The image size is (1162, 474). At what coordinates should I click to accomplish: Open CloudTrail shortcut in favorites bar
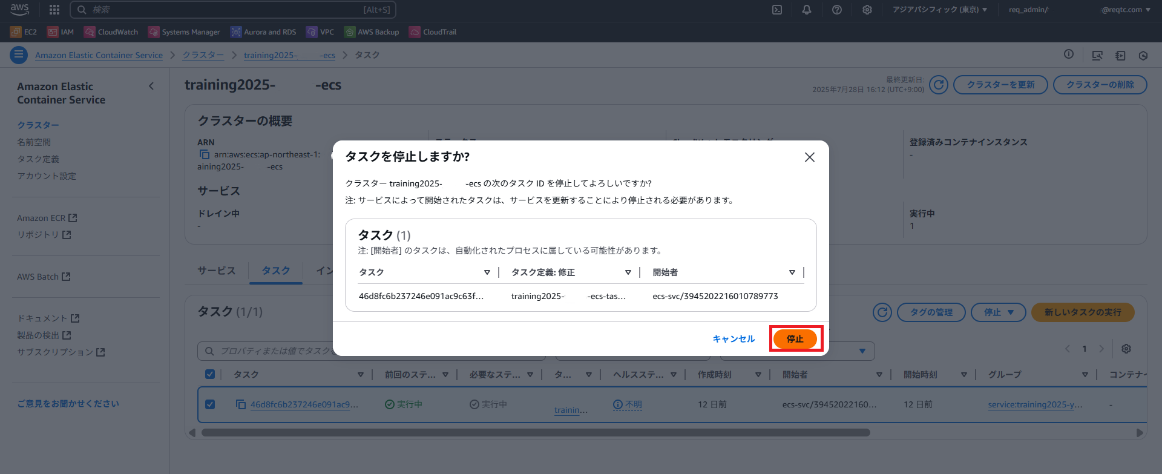click(x=433, y=32)
